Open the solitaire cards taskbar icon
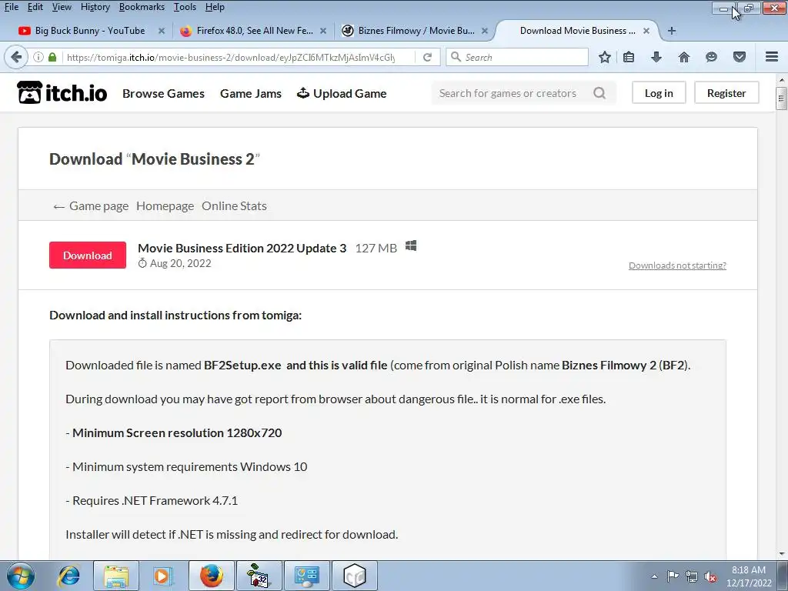Viewport: 788px width, 591px height. coord(259,576)
